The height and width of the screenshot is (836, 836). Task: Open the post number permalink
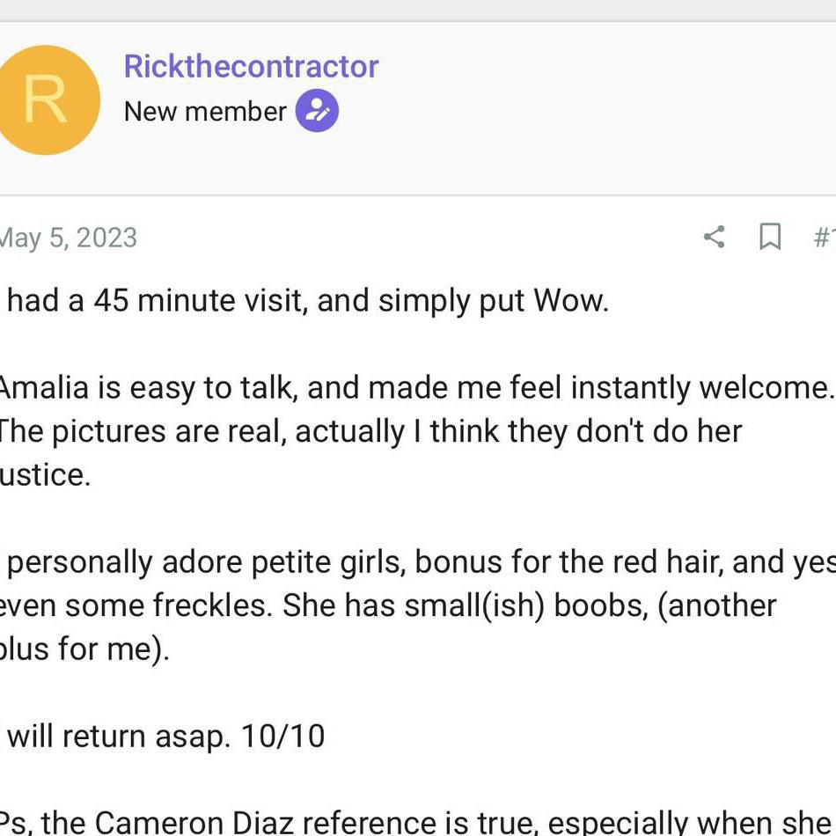pyautogui.click(x=824, y=237)
